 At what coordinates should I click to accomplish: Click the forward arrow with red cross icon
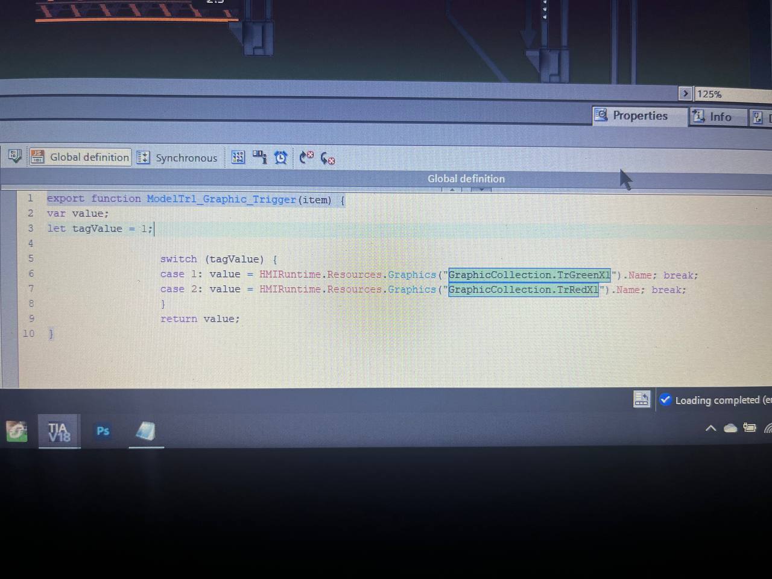306,157
